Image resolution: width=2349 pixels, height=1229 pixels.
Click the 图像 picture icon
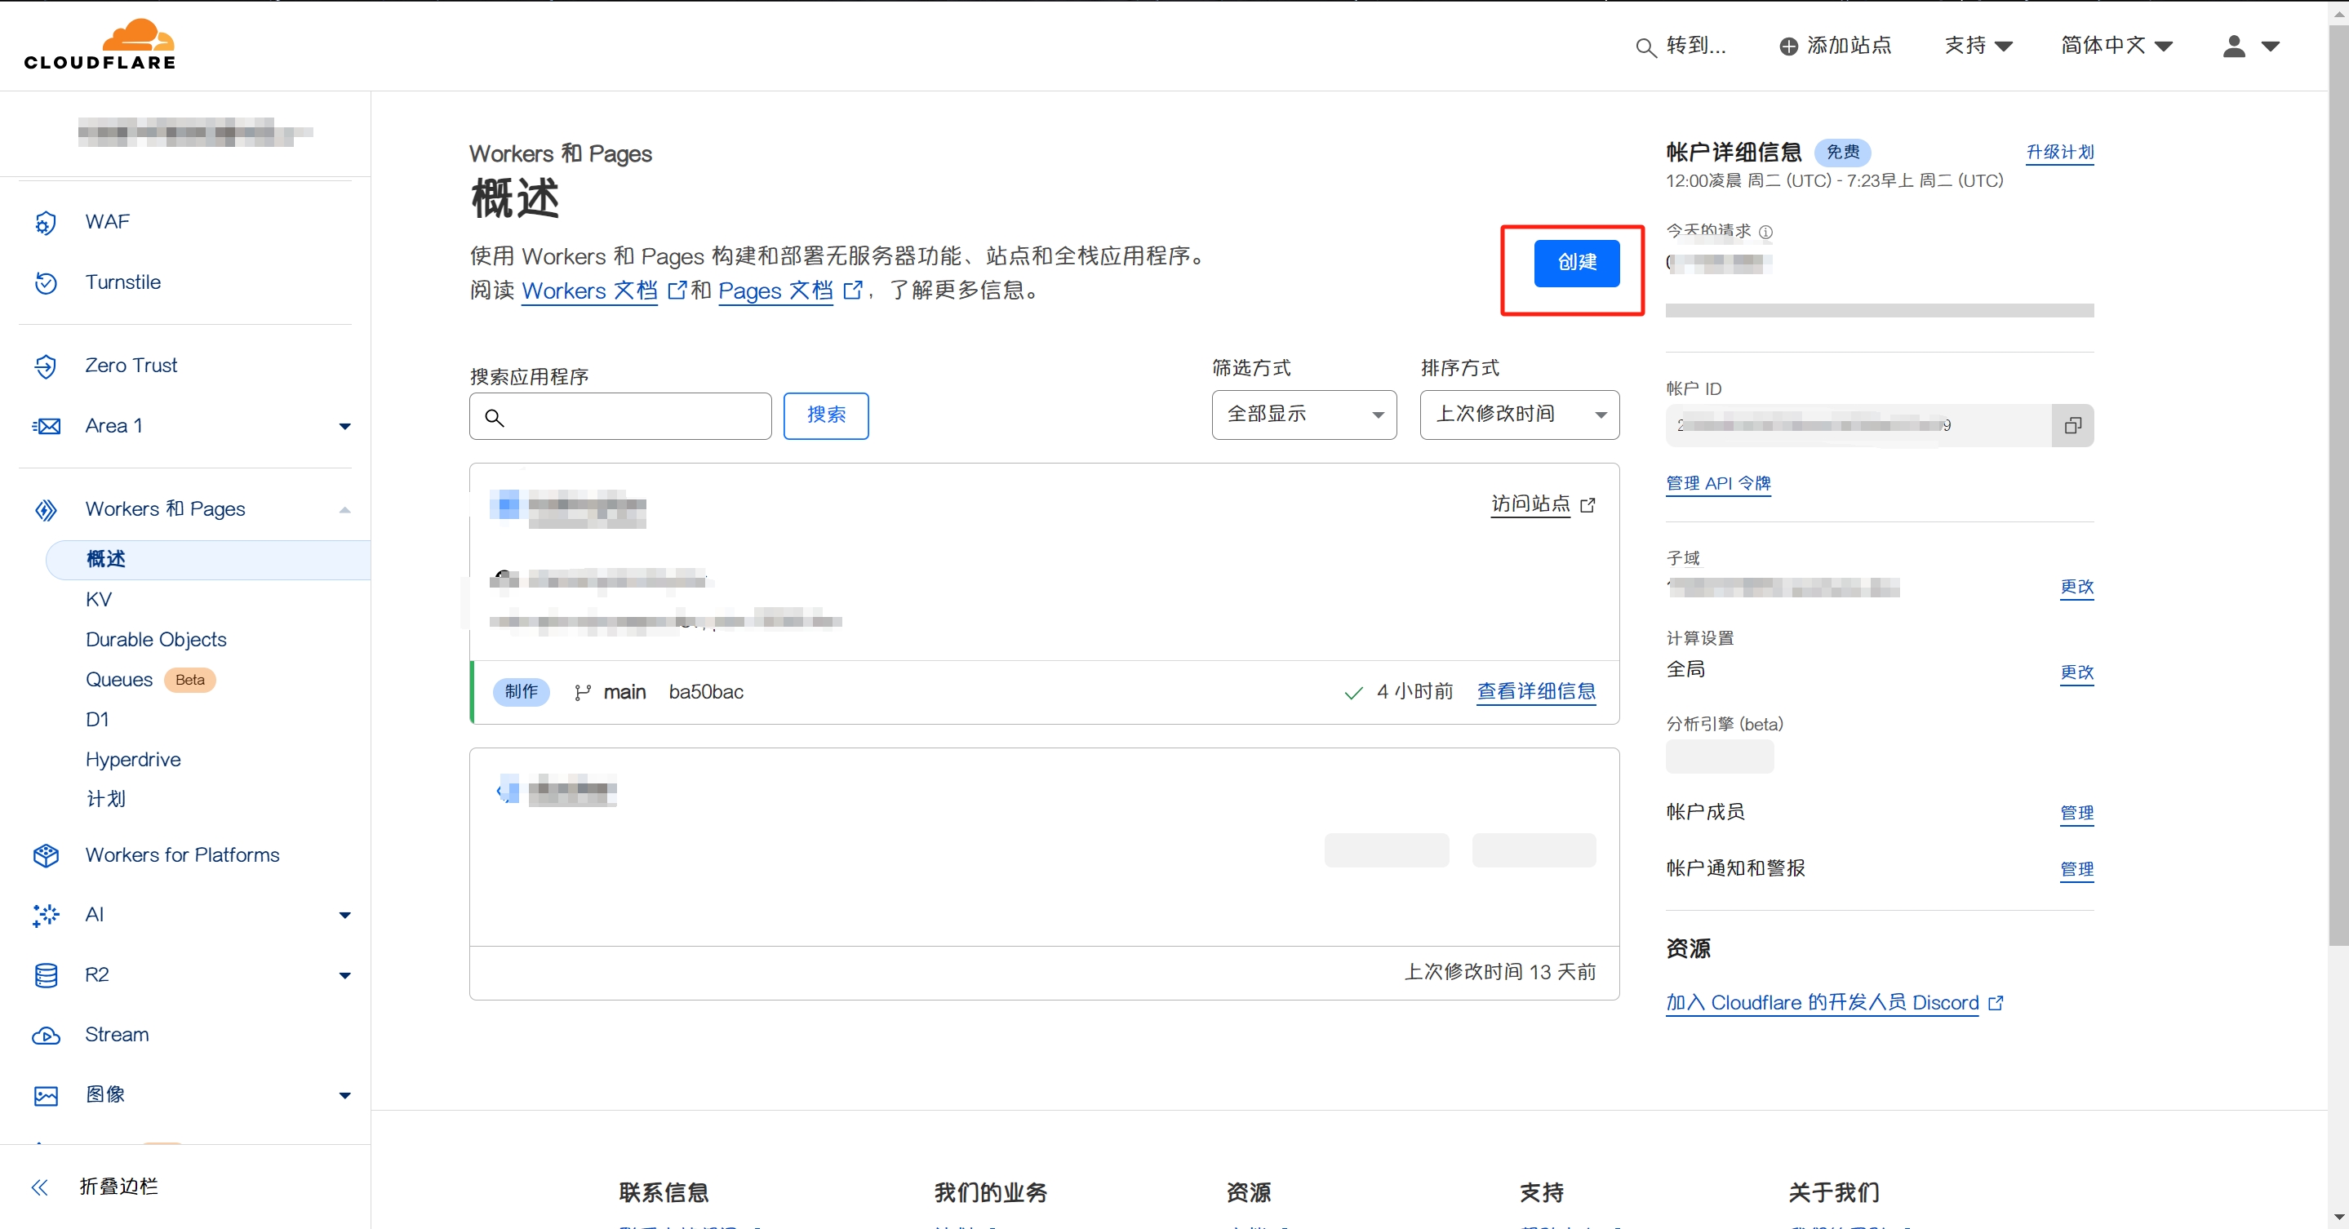pos(46,1095)
